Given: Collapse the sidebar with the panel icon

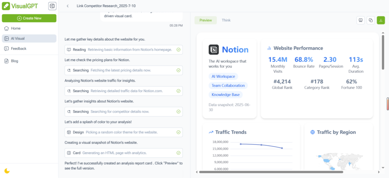Looking at the screenshot, I should pos(52,6).
